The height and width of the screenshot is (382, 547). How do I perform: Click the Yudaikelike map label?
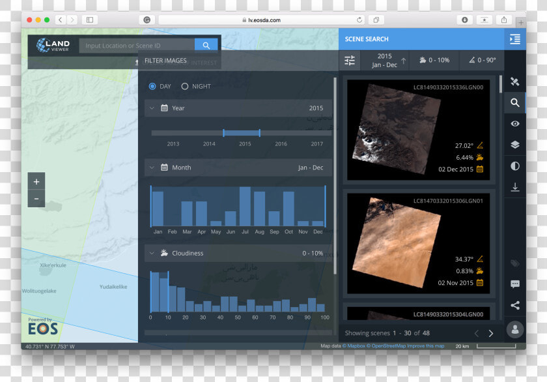[x=113, y=287]
